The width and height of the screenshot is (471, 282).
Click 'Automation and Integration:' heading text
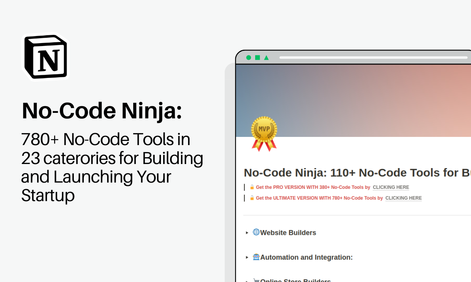tap(306, 257)
